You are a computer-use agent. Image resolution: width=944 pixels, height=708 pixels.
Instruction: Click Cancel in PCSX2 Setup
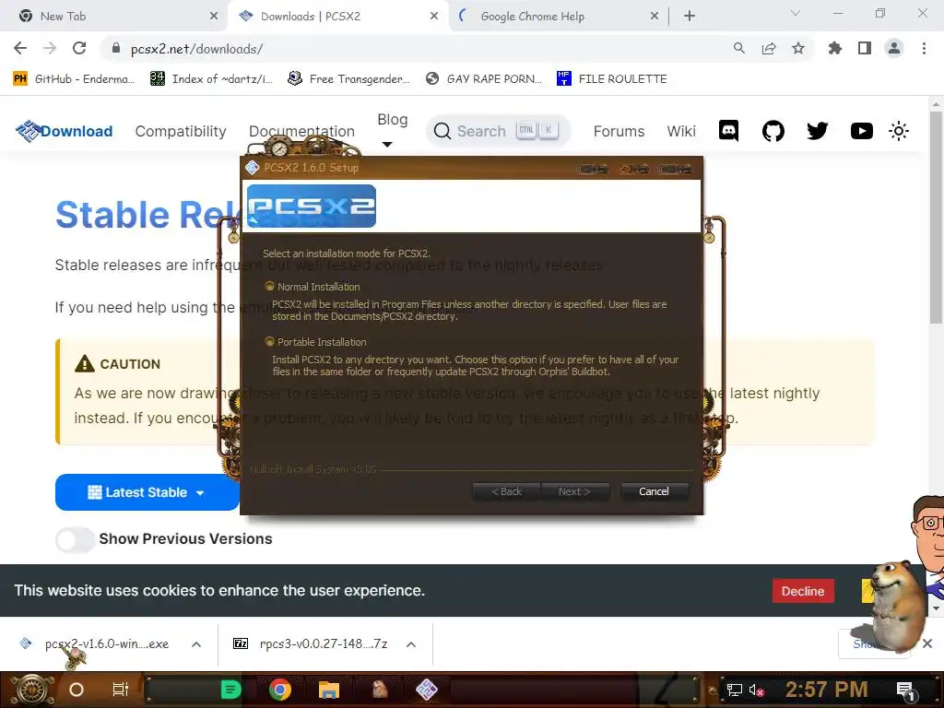point(654,491)
